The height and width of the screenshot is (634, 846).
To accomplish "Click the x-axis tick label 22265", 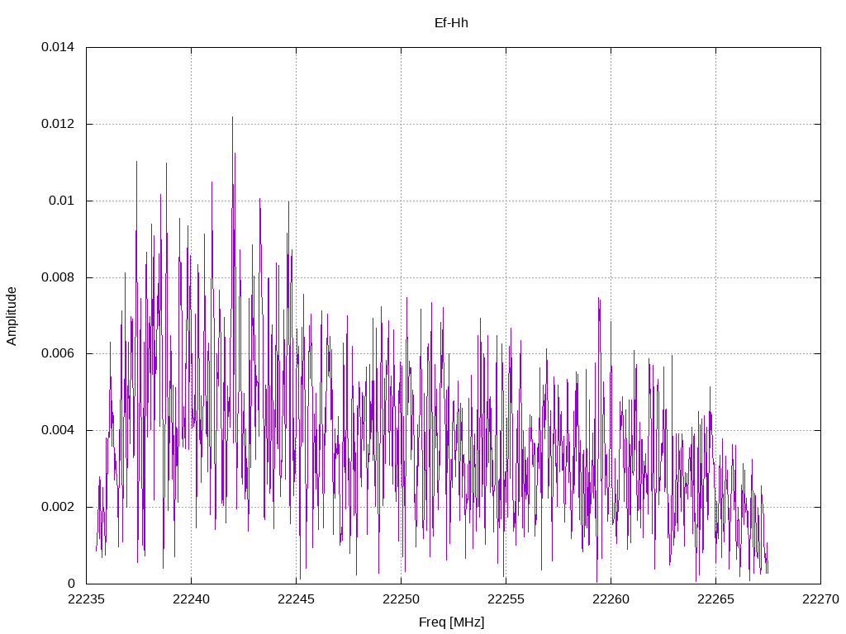I will tap(716, 599).
